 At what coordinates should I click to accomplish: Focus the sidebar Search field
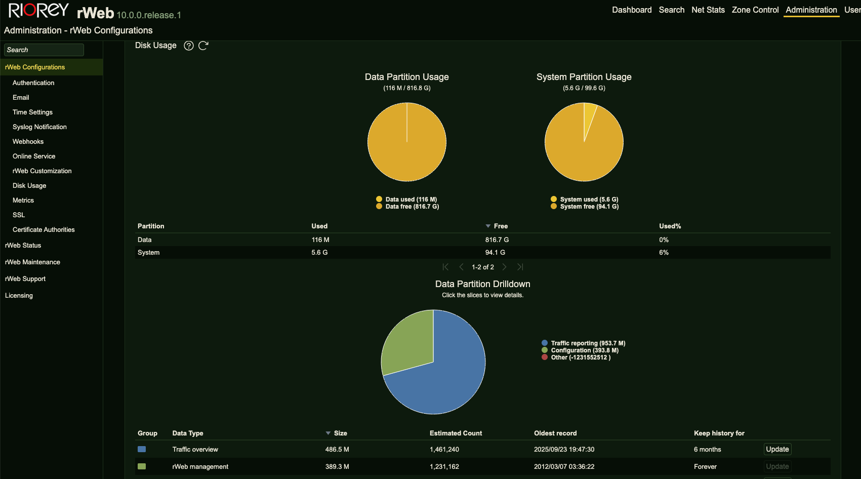coord(44,50)
